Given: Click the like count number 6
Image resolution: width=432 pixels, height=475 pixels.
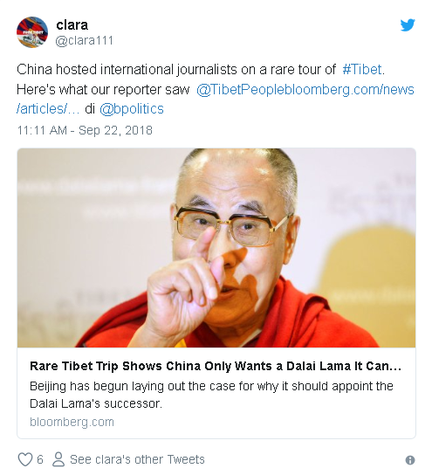Looking at the screenshot, I should tap(40, 459).
